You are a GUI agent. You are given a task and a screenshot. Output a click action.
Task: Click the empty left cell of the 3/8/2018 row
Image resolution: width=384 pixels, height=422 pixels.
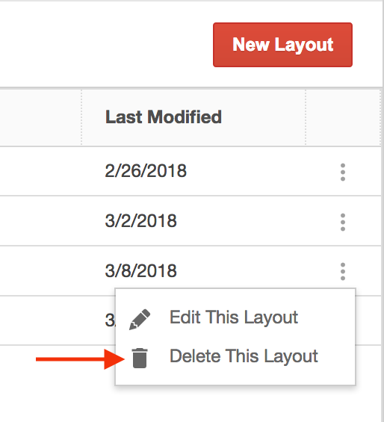point(40,270)
